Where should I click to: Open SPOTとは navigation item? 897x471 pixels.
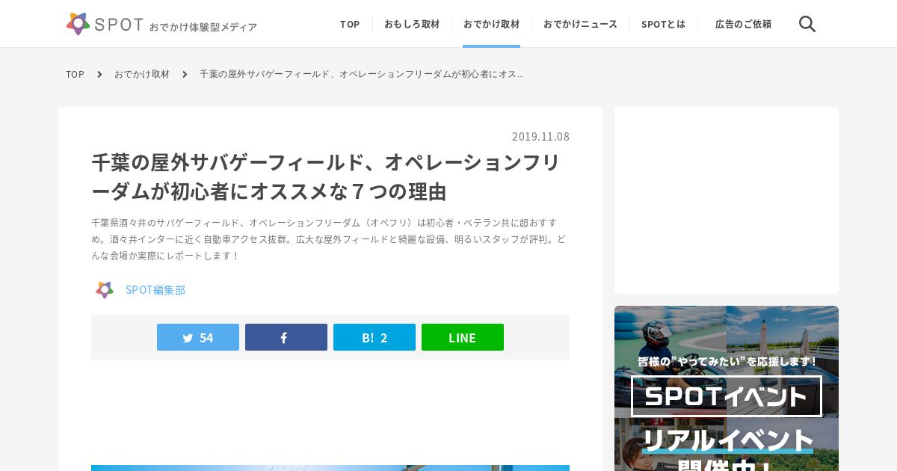pyautogui.click(x=663, y=24)
